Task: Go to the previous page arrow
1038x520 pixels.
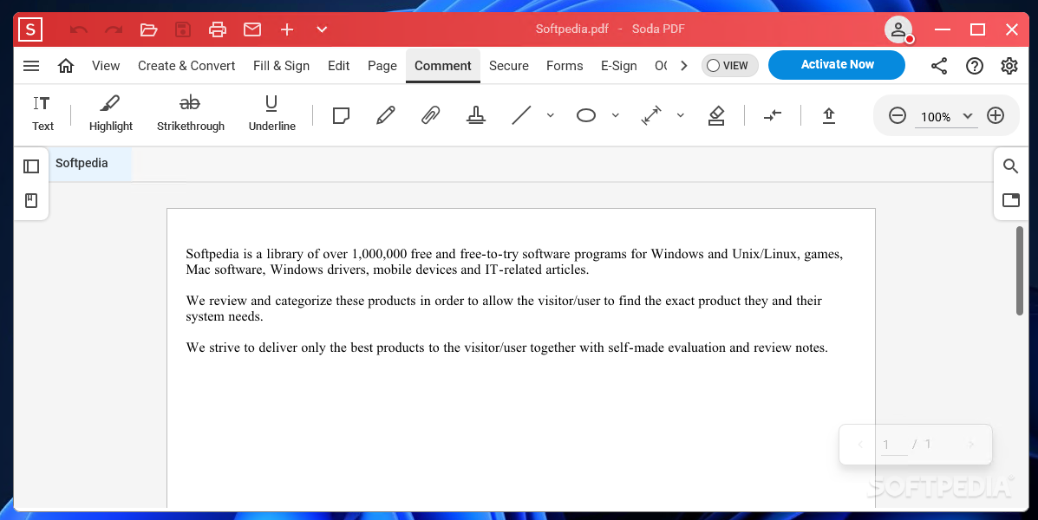Action: 860,445
